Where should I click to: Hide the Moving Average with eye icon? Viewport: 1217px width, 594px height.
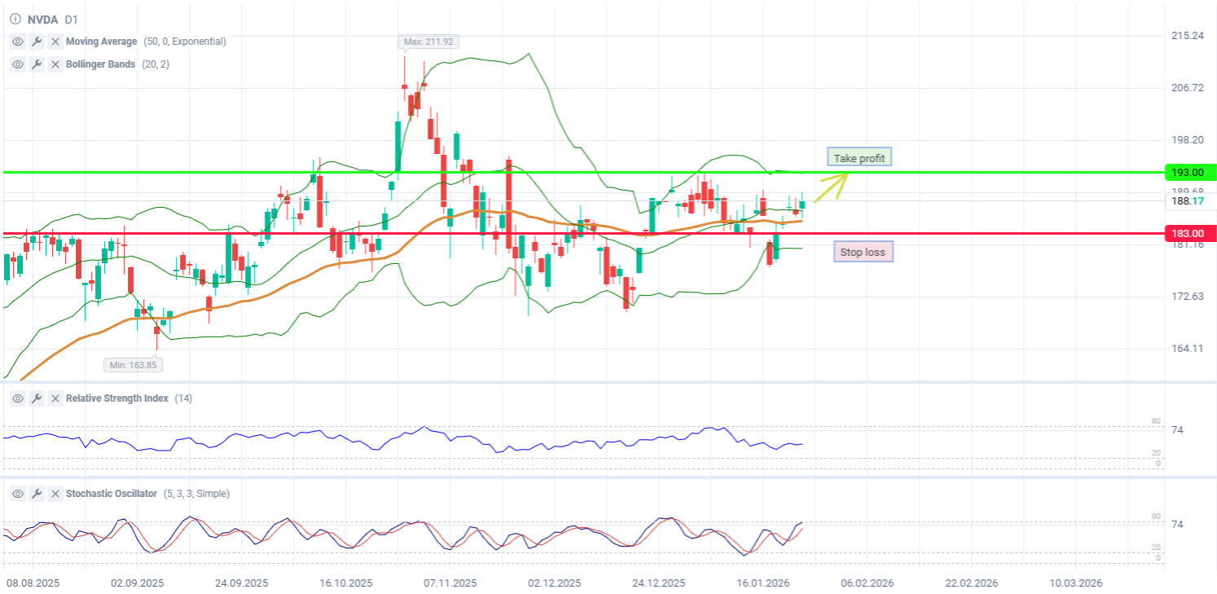18,42
